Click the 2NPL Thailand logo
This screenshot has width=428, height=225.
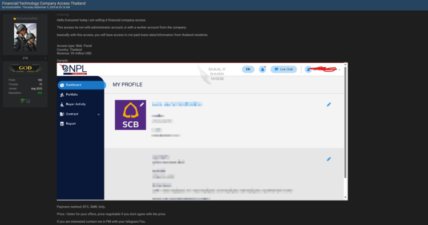pyautogui.click(x=74, y=69)
